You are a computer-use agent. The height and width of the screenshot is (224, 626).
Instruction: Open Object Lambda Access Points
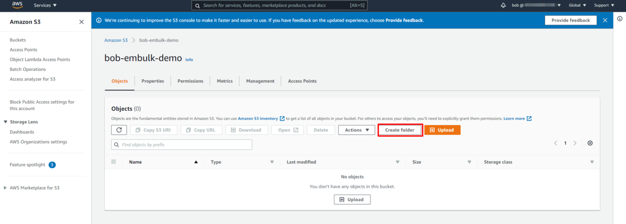pos(40,60)
